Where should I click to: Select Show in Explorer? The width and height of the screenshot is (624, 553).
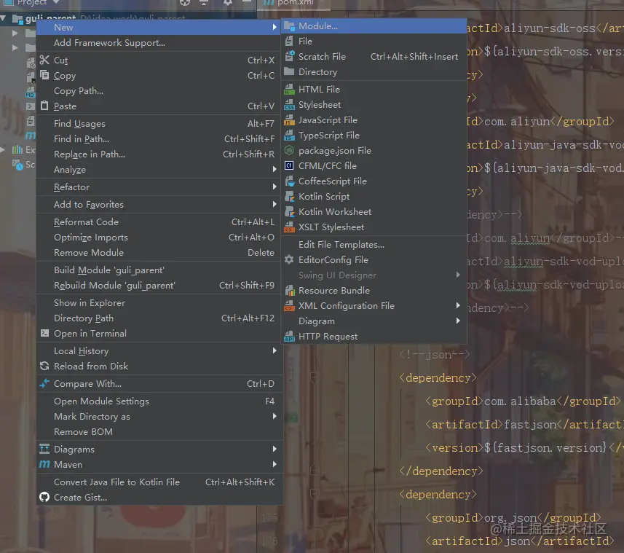159,303
